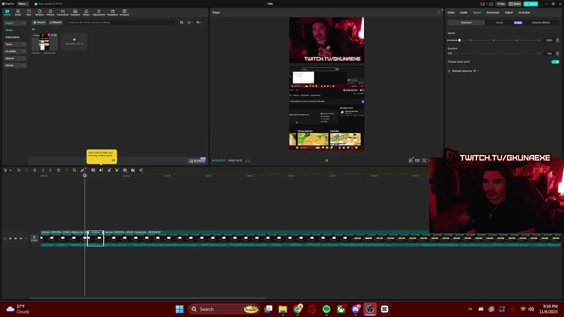Open the Stickers panel
Screen dimensions: 564x317
[40, 12]
